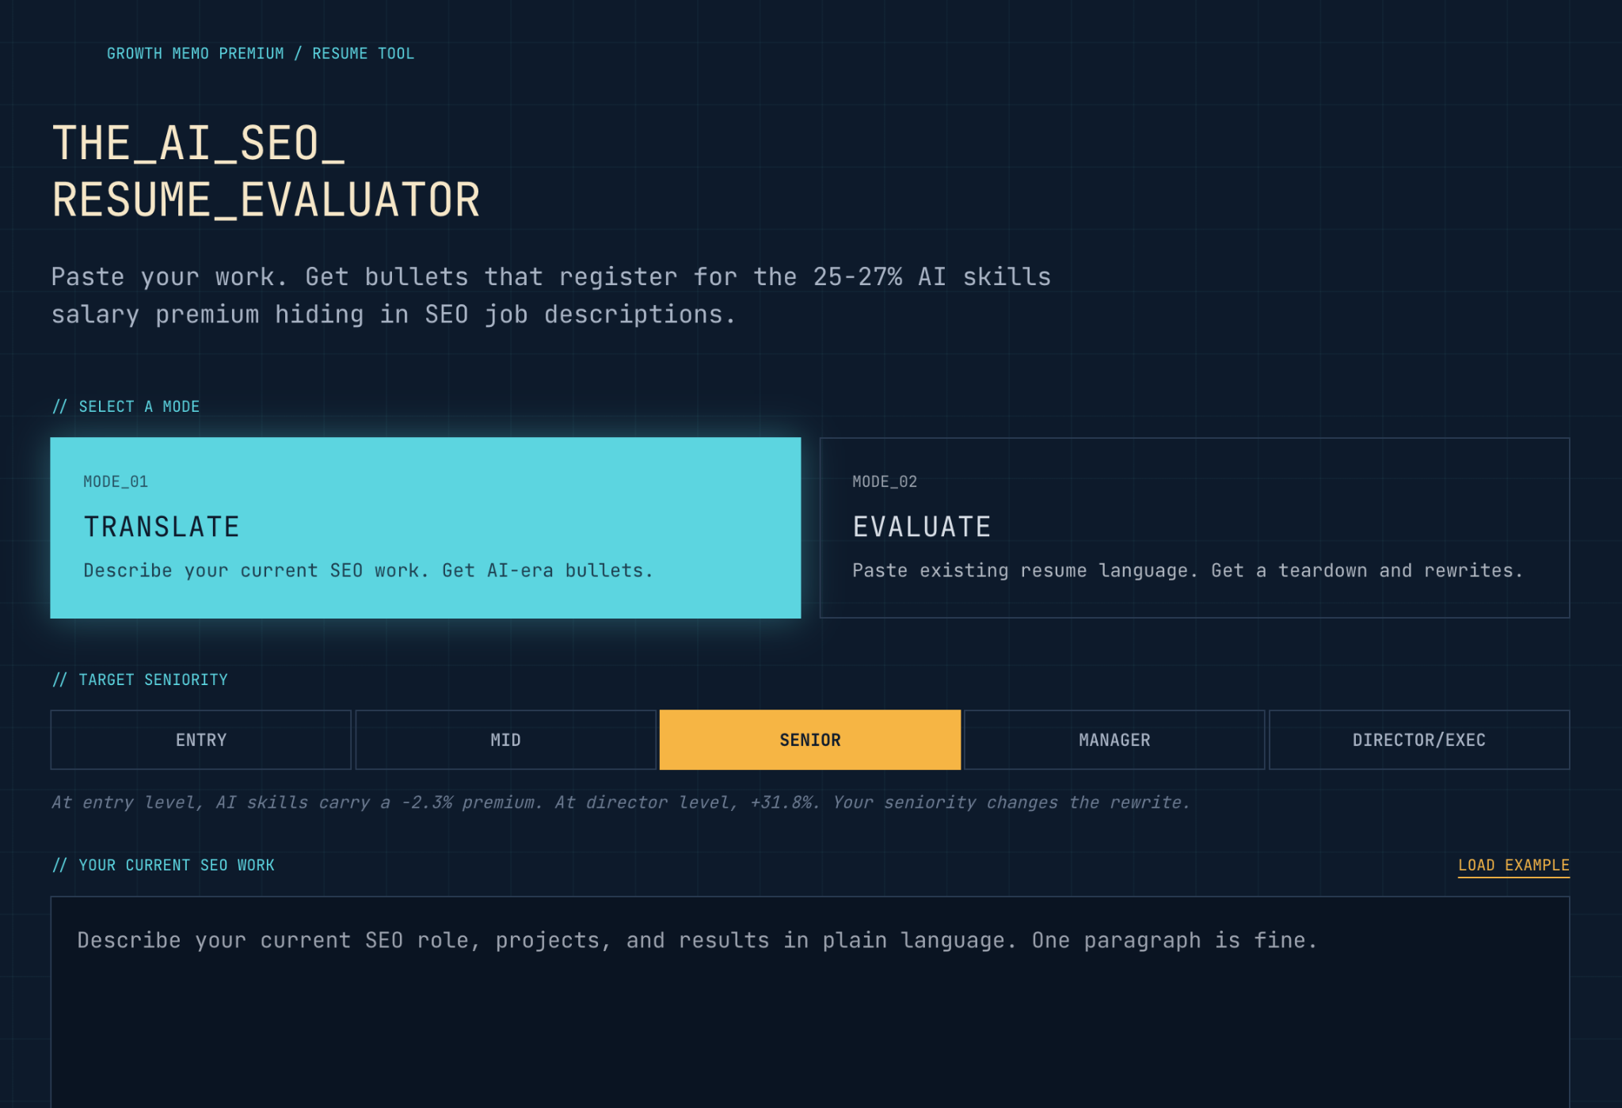Viewport: 1622px width, 1108px height.
Task: Click the 'Paste your work' intro paragraph
Action: click(x=550, y=295)
